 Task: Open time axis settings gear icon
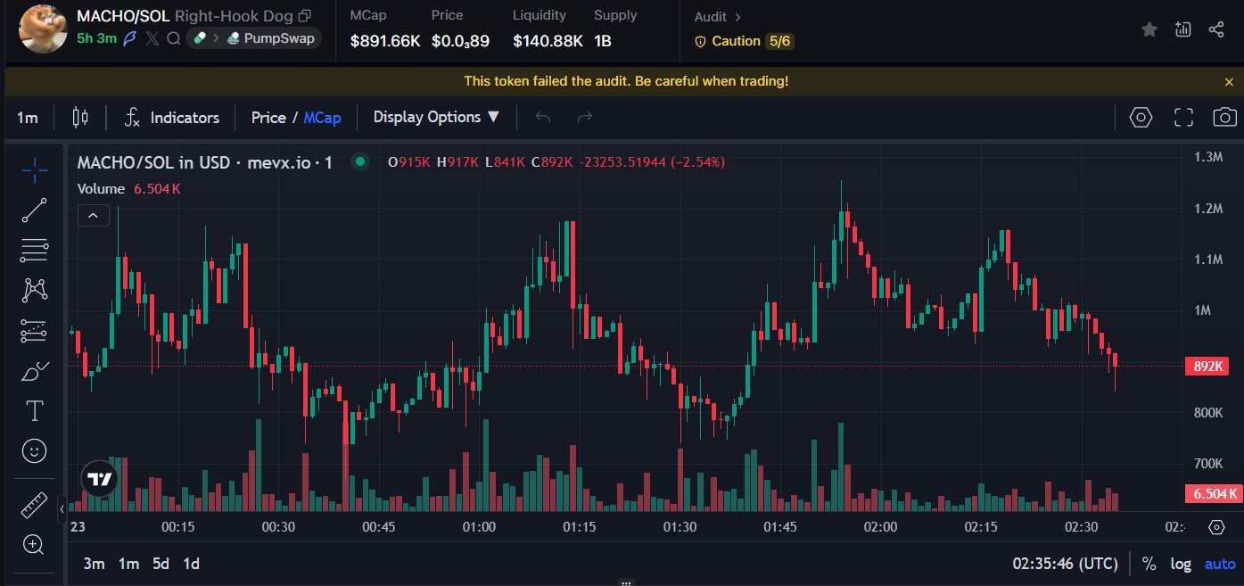1216,527
